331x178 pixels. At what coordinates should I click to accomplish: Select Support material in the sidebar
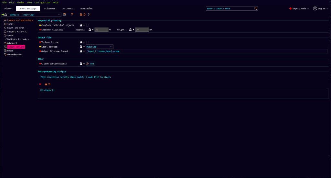pyautogui.click(x=17, y=32)
